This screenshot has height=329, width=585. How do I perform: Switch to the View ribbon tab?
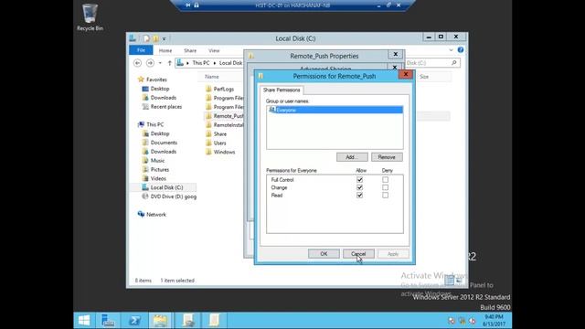(x=214, y=50)
